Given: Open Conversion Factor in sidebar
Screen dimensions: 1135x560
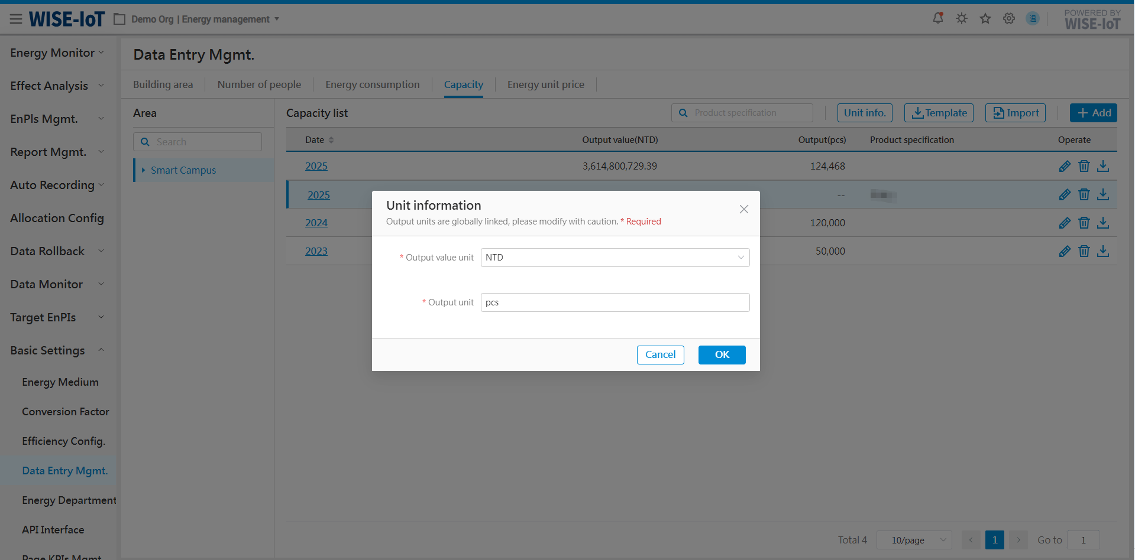Looking at the screenshot, I should pyautogui.click(x=66, y=412).
